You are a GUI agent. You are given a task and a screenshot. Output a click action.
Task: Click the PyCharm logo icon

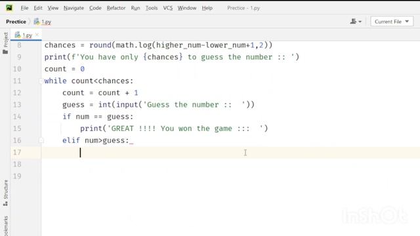[9, 8]
